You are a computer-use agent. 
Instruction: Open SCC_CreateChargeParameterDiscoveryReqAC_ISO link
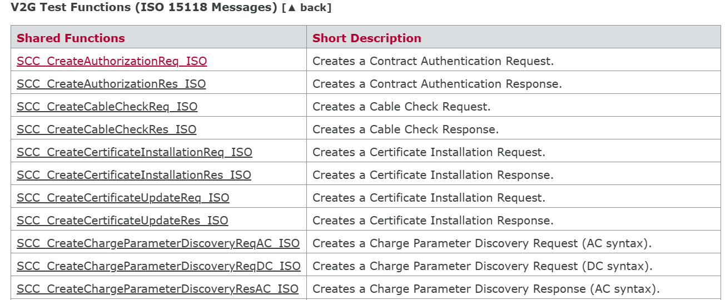[158, 243]
